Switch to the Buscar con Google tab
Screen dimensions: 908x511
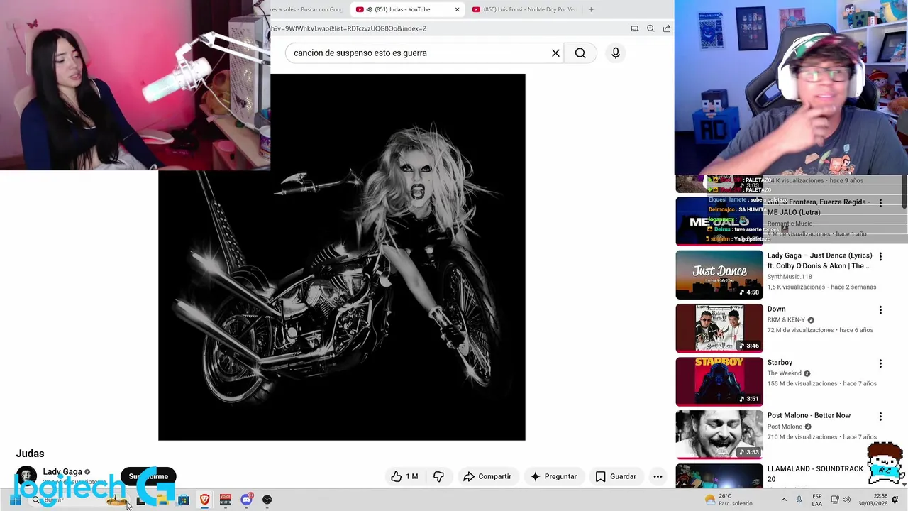coord(309,9)
